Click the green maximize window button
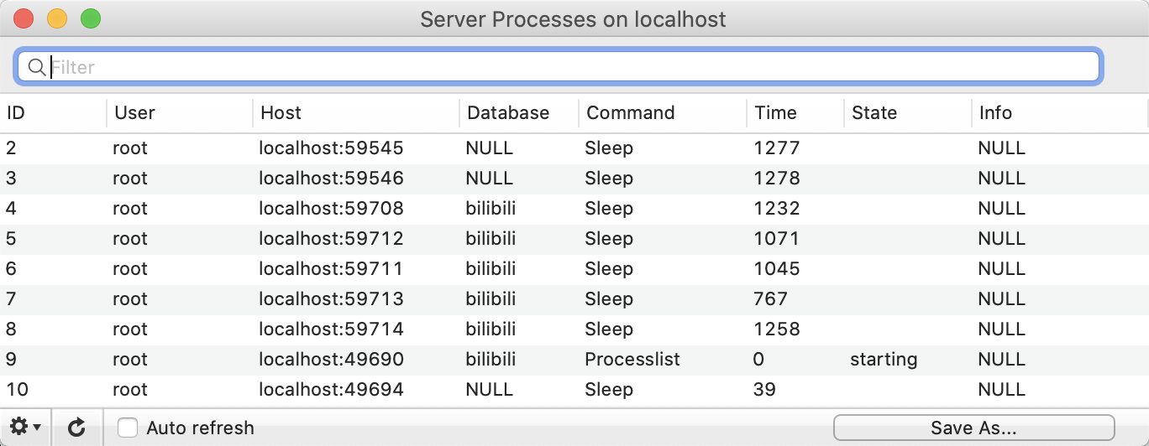This screenshot has height=446, width=1149. pos(90,18)
